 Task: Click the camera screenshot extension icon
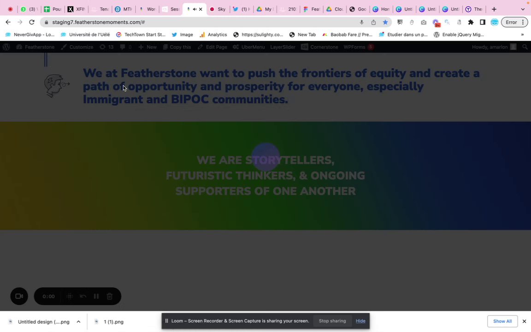[x=423, y=22]
